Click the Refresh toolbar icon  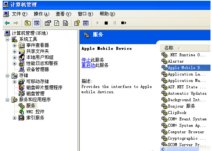57,23
